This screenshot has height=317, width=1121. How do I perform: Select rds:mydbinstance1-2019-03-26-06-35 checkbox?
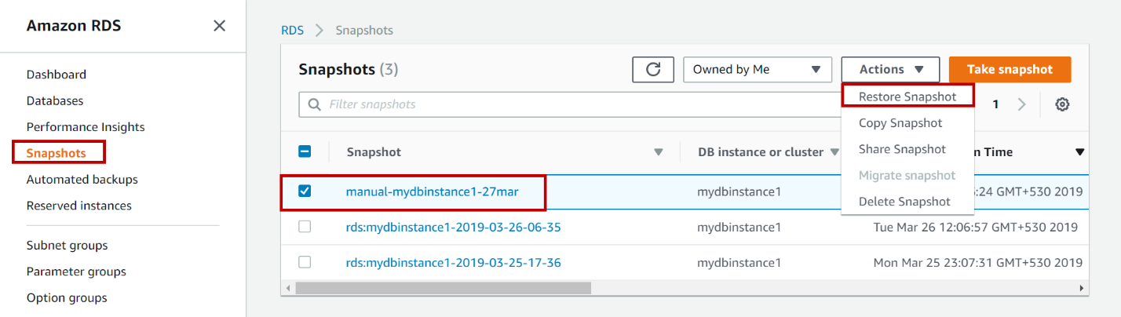305,227
